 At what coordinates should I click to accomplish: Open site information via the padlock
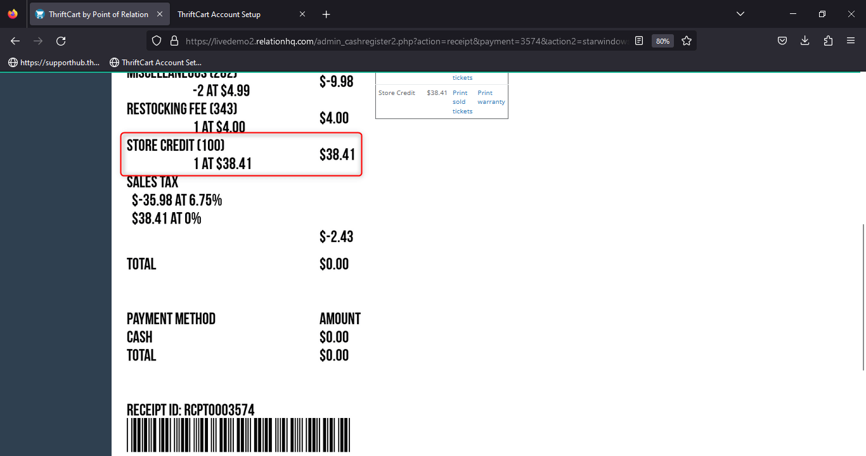click(x=174, y=41)
